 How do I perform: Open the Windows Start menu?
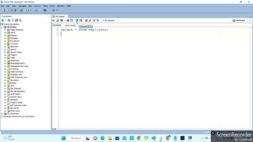point(64,138)
